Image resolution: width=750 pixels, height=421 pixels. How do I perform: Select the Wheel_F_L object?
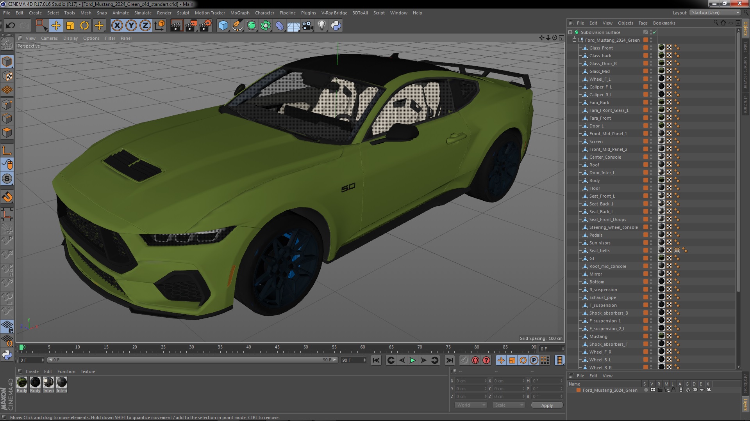pyautogui.click(x=600, y=79)
